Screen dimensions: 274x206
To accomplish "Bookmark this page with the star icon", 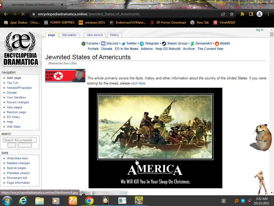I will point(232,14).
